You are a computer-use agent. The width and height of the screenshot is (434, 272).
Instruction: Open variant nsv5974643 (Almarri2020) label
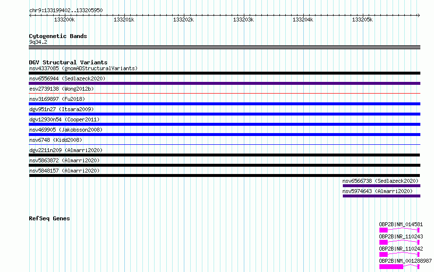click(377, 191)
